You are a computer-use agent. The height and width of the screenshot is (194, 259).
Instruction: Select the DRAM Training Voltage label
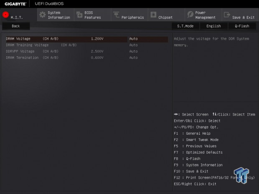tap(41, 45)
